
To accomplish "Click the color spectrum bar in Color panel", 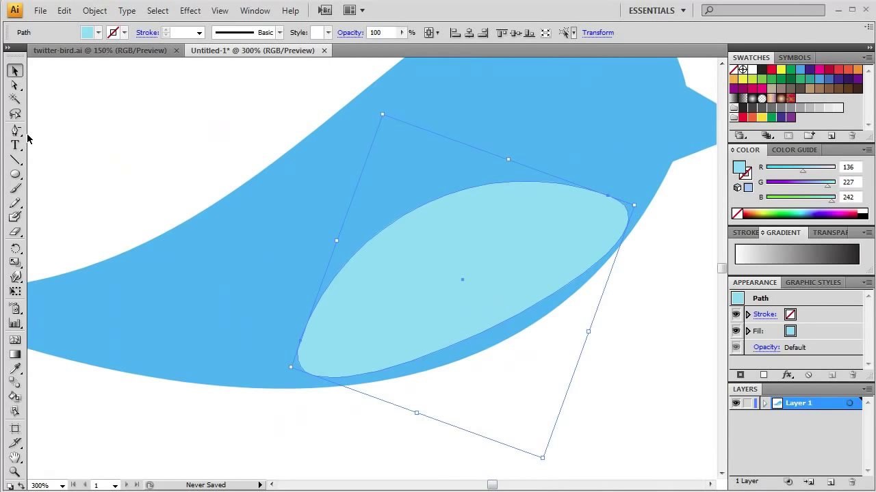I will coord(801,214).
